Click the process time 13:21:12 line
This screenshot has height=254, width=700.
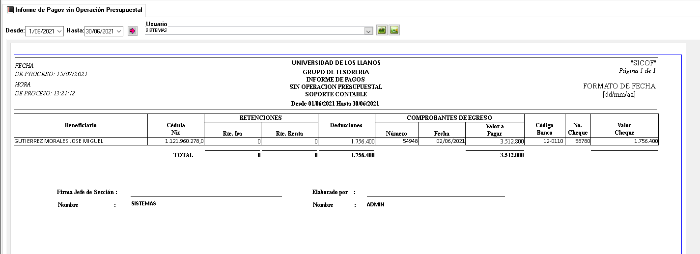coord(45,93)
